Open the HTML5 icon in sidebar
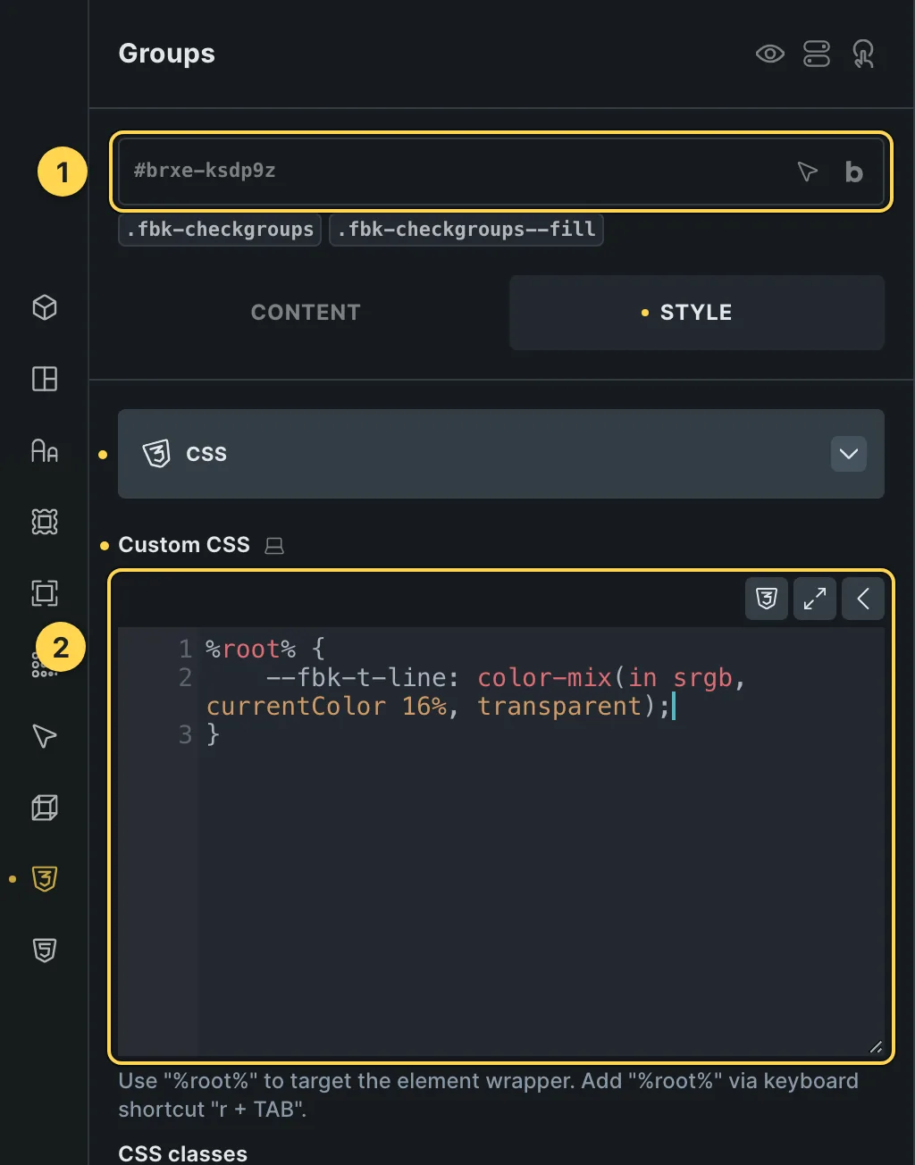 (x=45, y=951)
